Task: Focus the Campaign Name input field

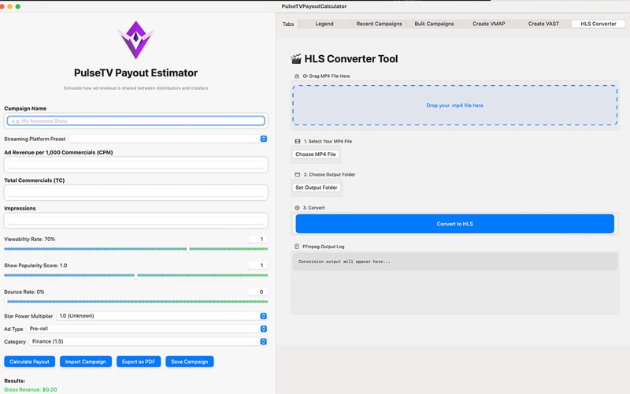Action: coord(135,121)
